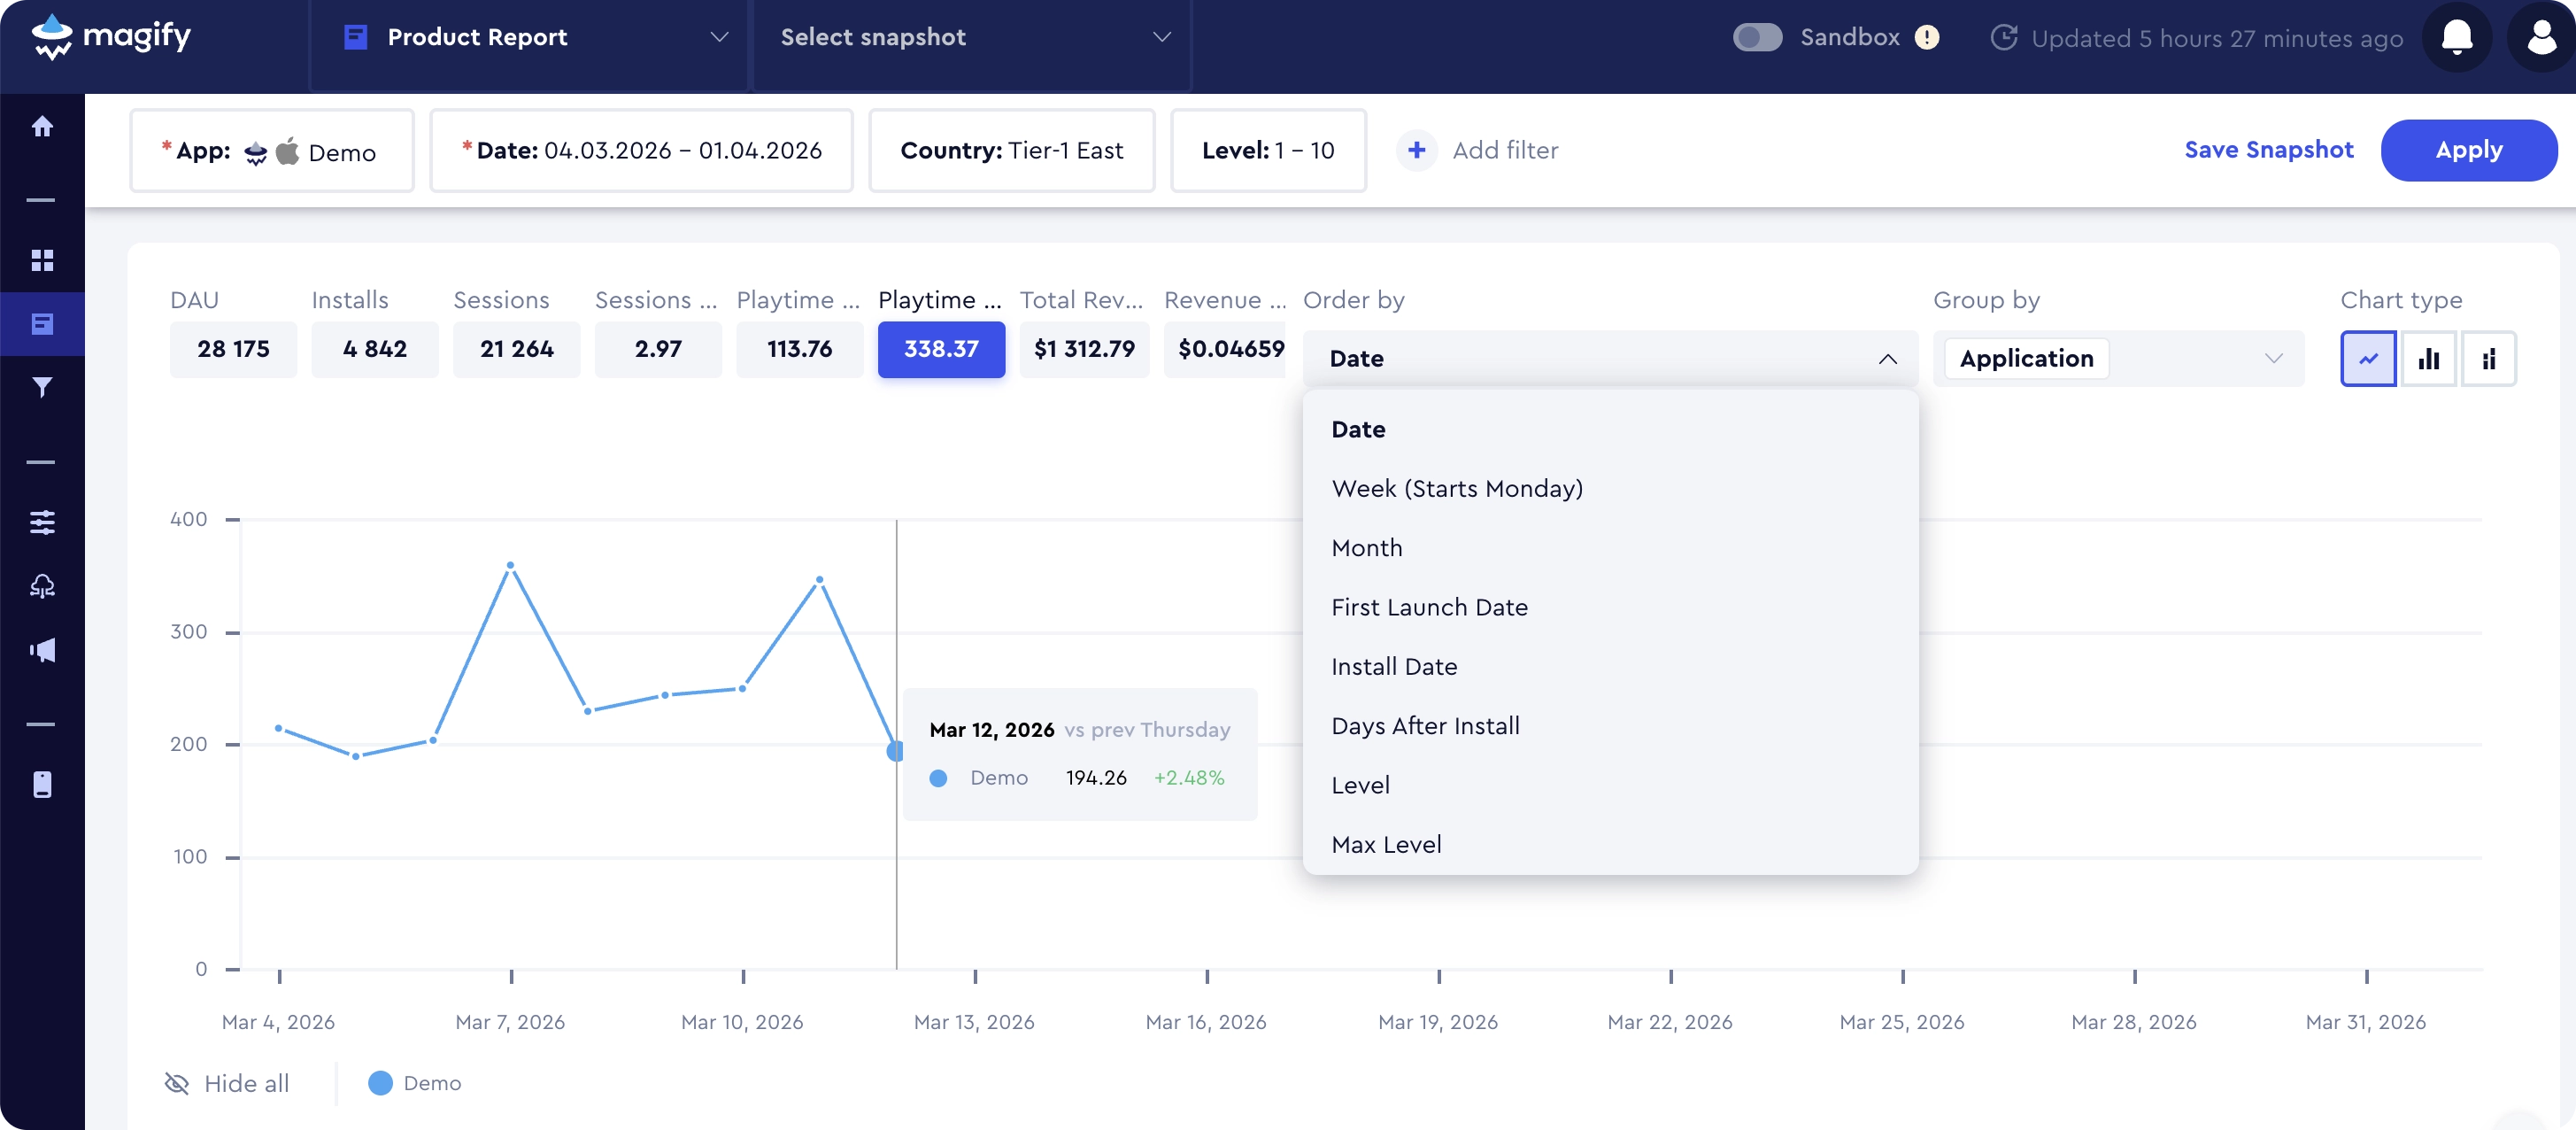Screen dimensions: 2576x1130
Task: Click the +2.48% tooltip change
Action: [1189, 778]
